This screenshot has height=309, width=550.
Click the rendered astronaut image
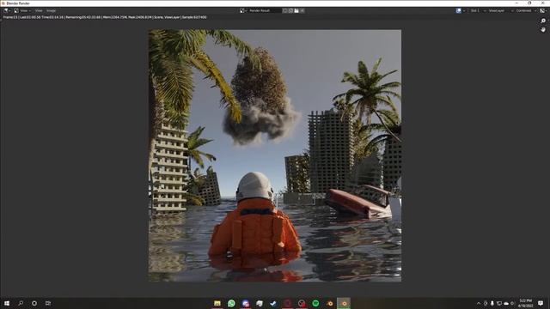pyautogui.click(x=275, y=155)
